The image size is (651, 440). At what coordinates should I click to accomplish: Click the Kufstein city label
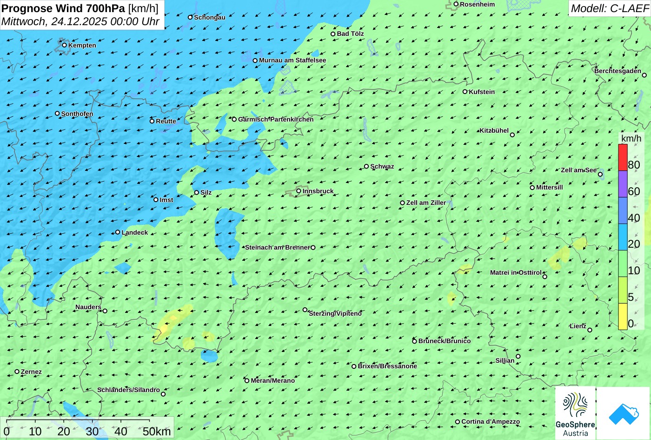click(482, 92)
